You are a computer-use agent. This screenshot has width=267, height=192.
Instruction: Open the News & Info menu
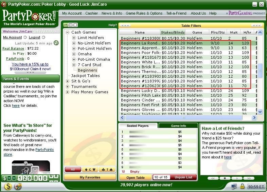pyautogui.click(x=112, y=13)
